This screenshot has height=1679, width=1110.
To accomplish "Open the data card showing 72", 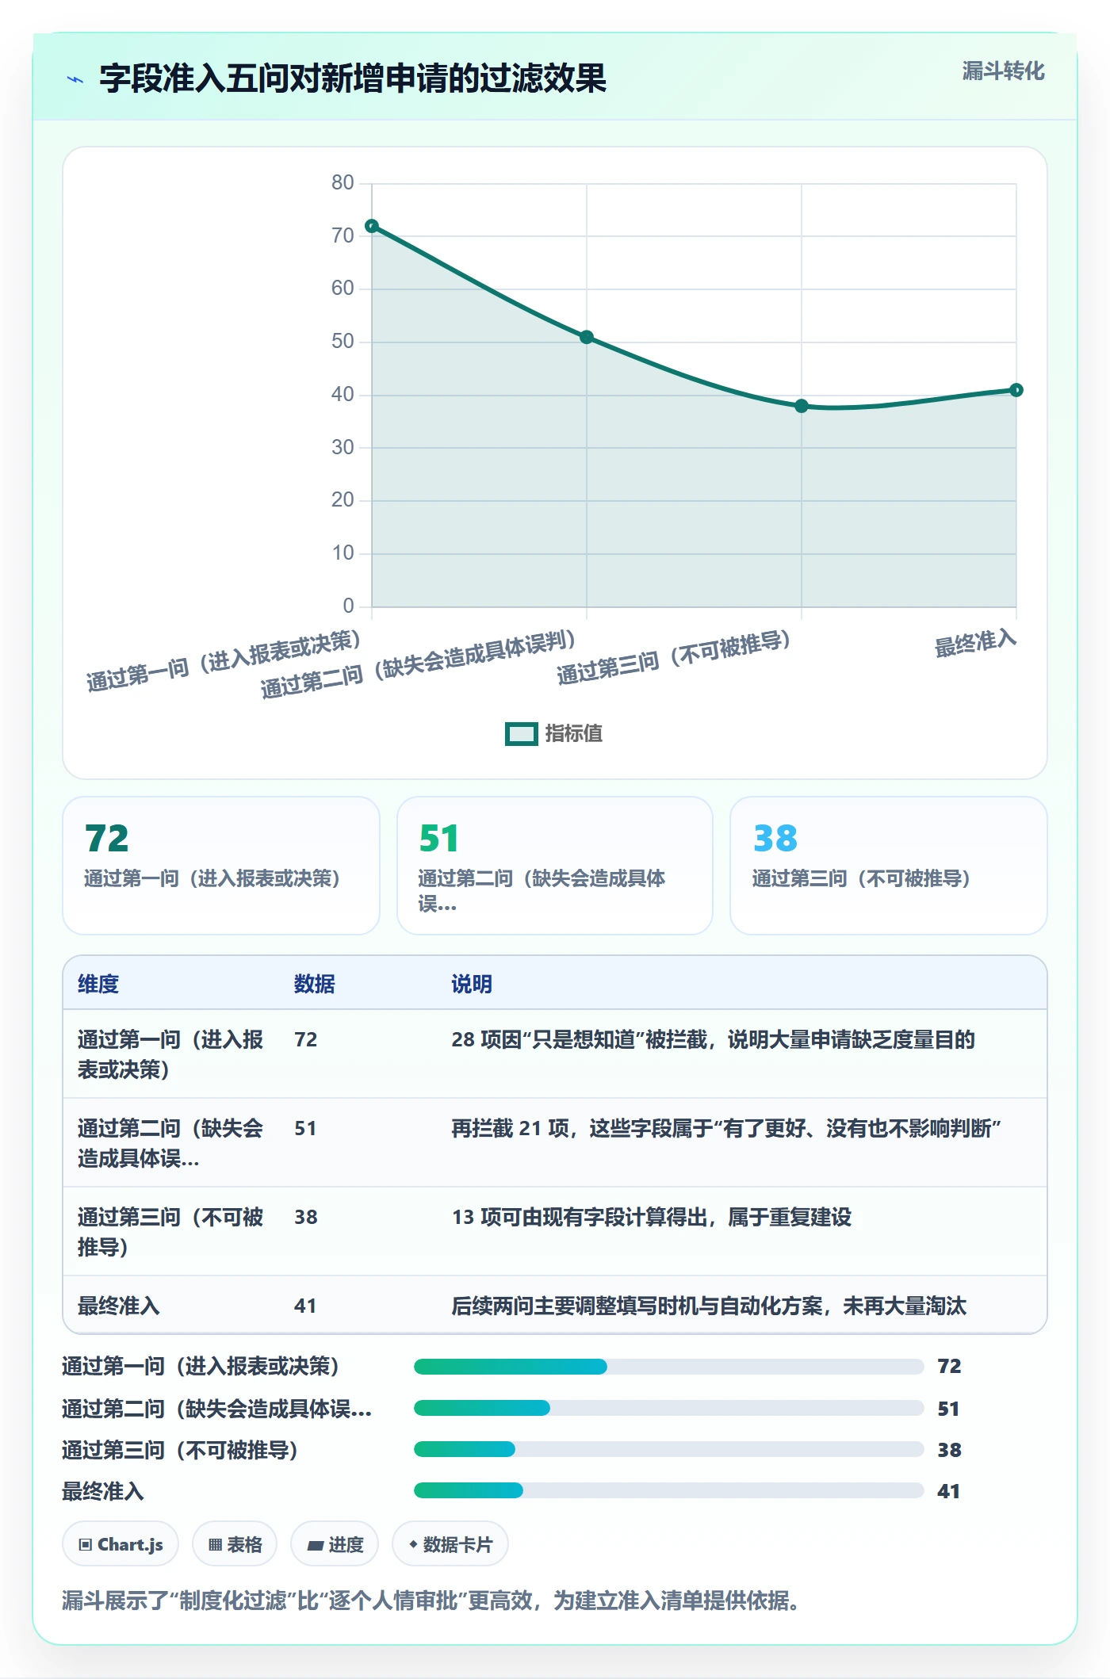I will click(221, 866).
